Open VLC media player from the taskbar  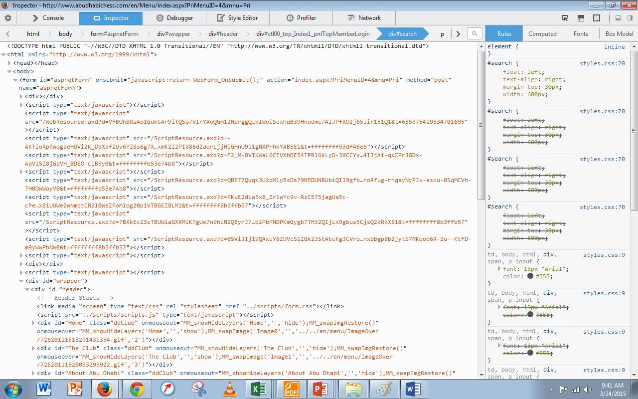point(229,389)
